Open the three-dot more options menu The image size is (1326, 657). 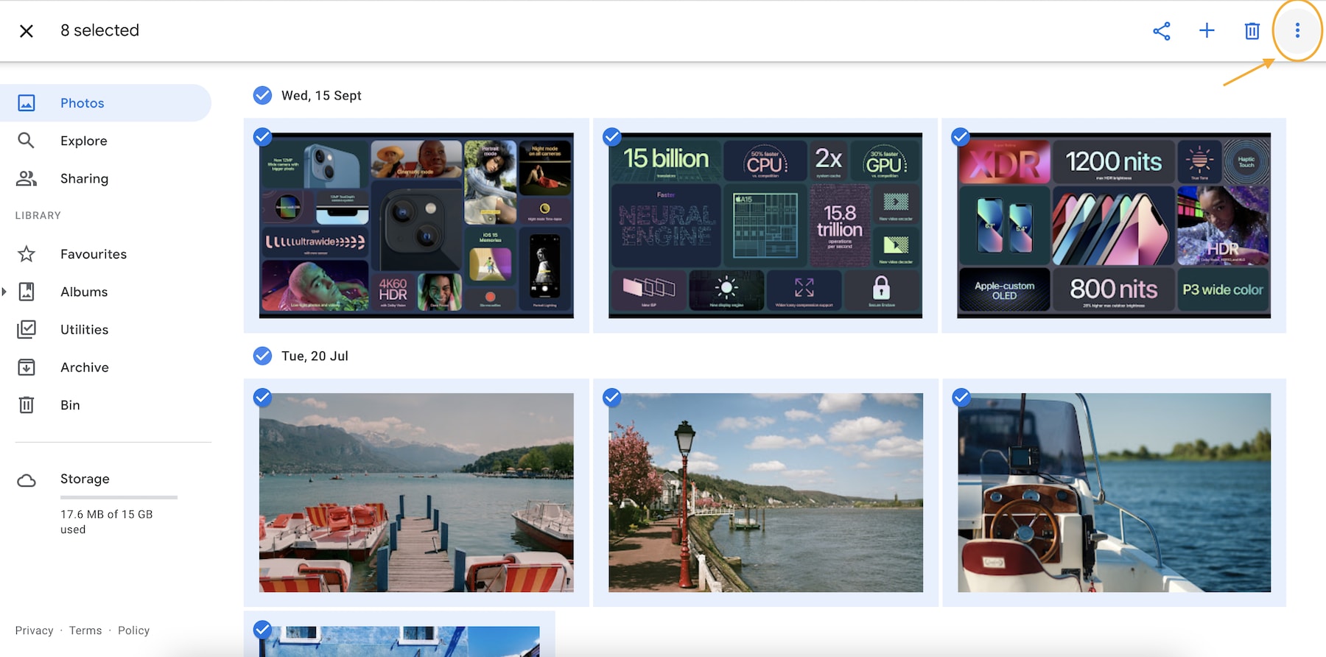pyautogui.click(x=1297, y=31)
